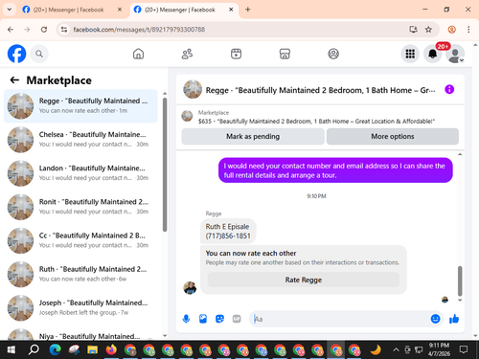479x359 pixels.
Task: Bookmark this page with the star
Action: [428, 30]
